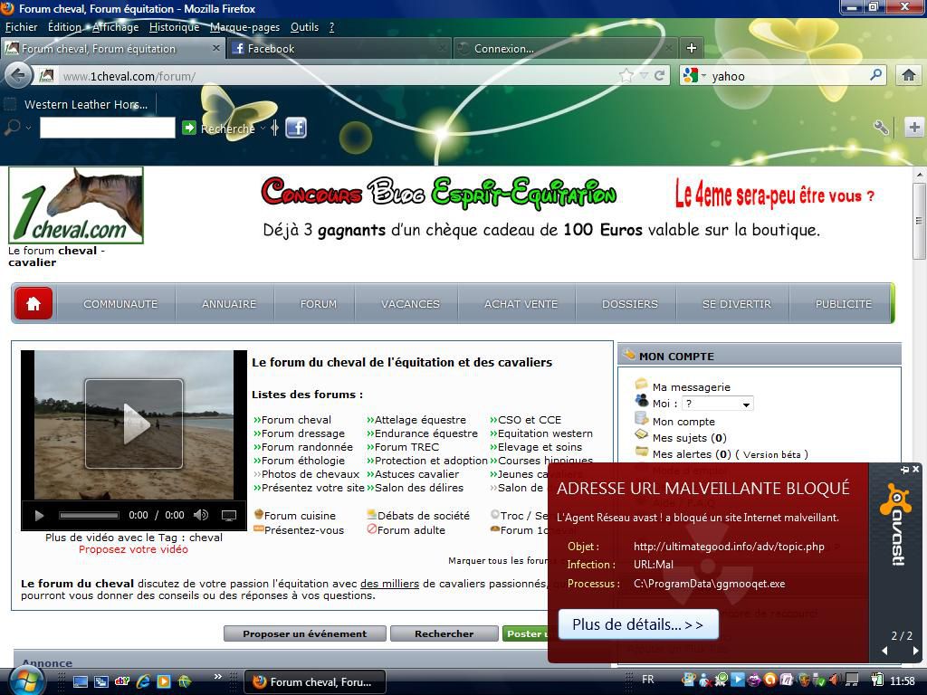Open Firefox home page via house icon
Screen dimensions: 927x695
pos(908,76)
